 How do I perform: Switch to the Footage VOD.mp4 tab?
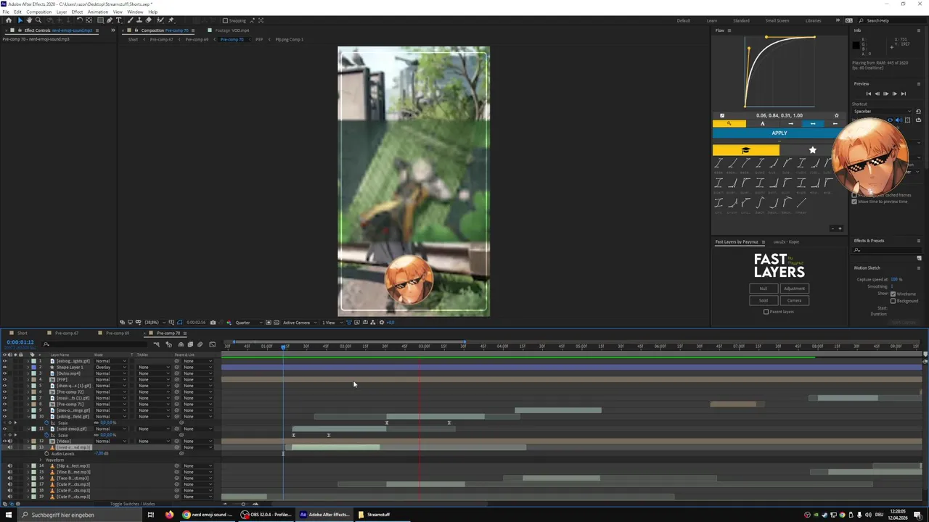[232, 30]
